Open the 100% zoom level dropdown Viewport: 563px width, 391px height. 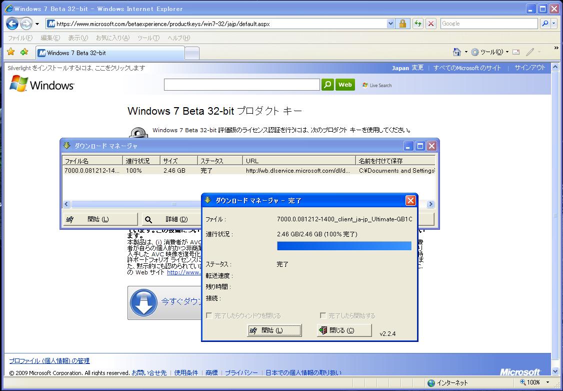(x=548, y=382)
